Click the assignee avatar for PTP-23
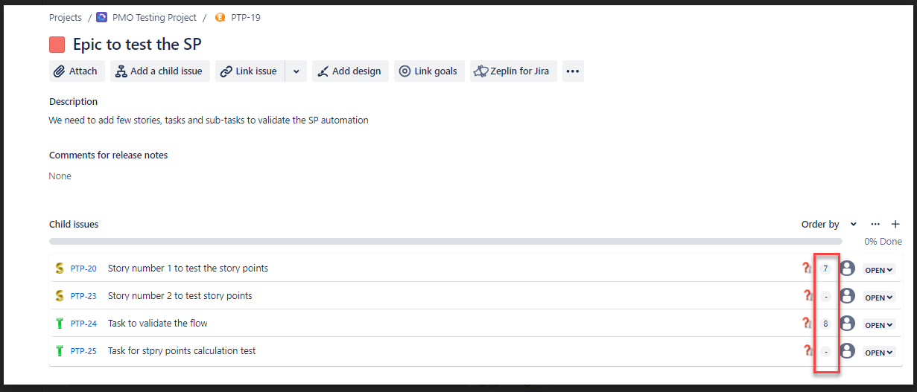 coord(847,296)
